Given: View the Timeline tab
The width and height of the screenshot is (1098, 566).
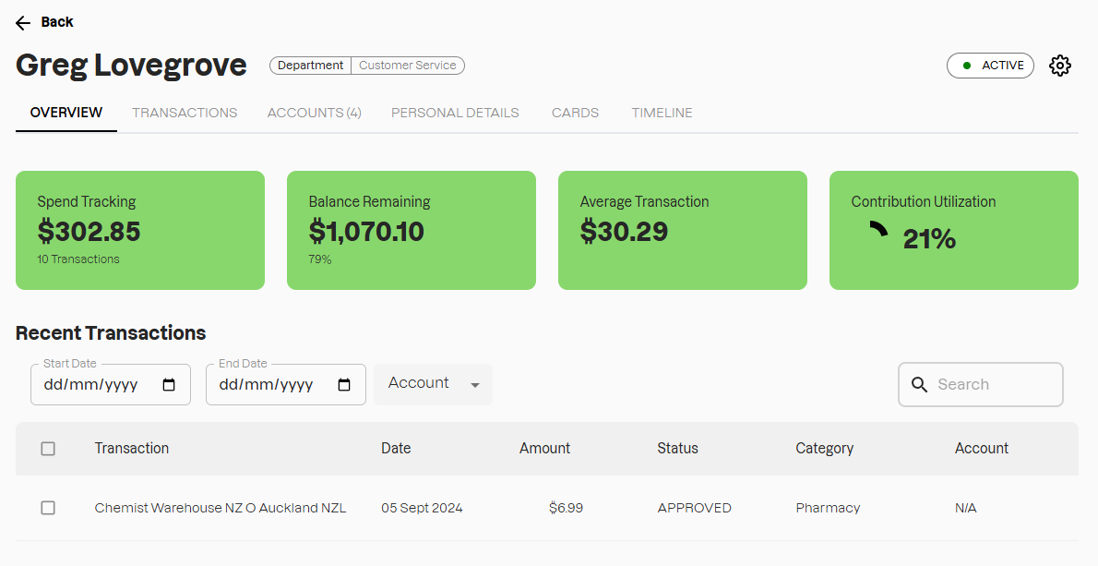Looking at the screenshot, I should tap(662, 113).
